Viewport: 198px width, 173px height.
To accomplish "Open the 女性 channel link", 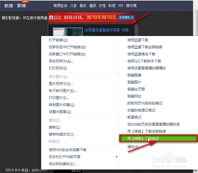I will [x=102, y=6].
